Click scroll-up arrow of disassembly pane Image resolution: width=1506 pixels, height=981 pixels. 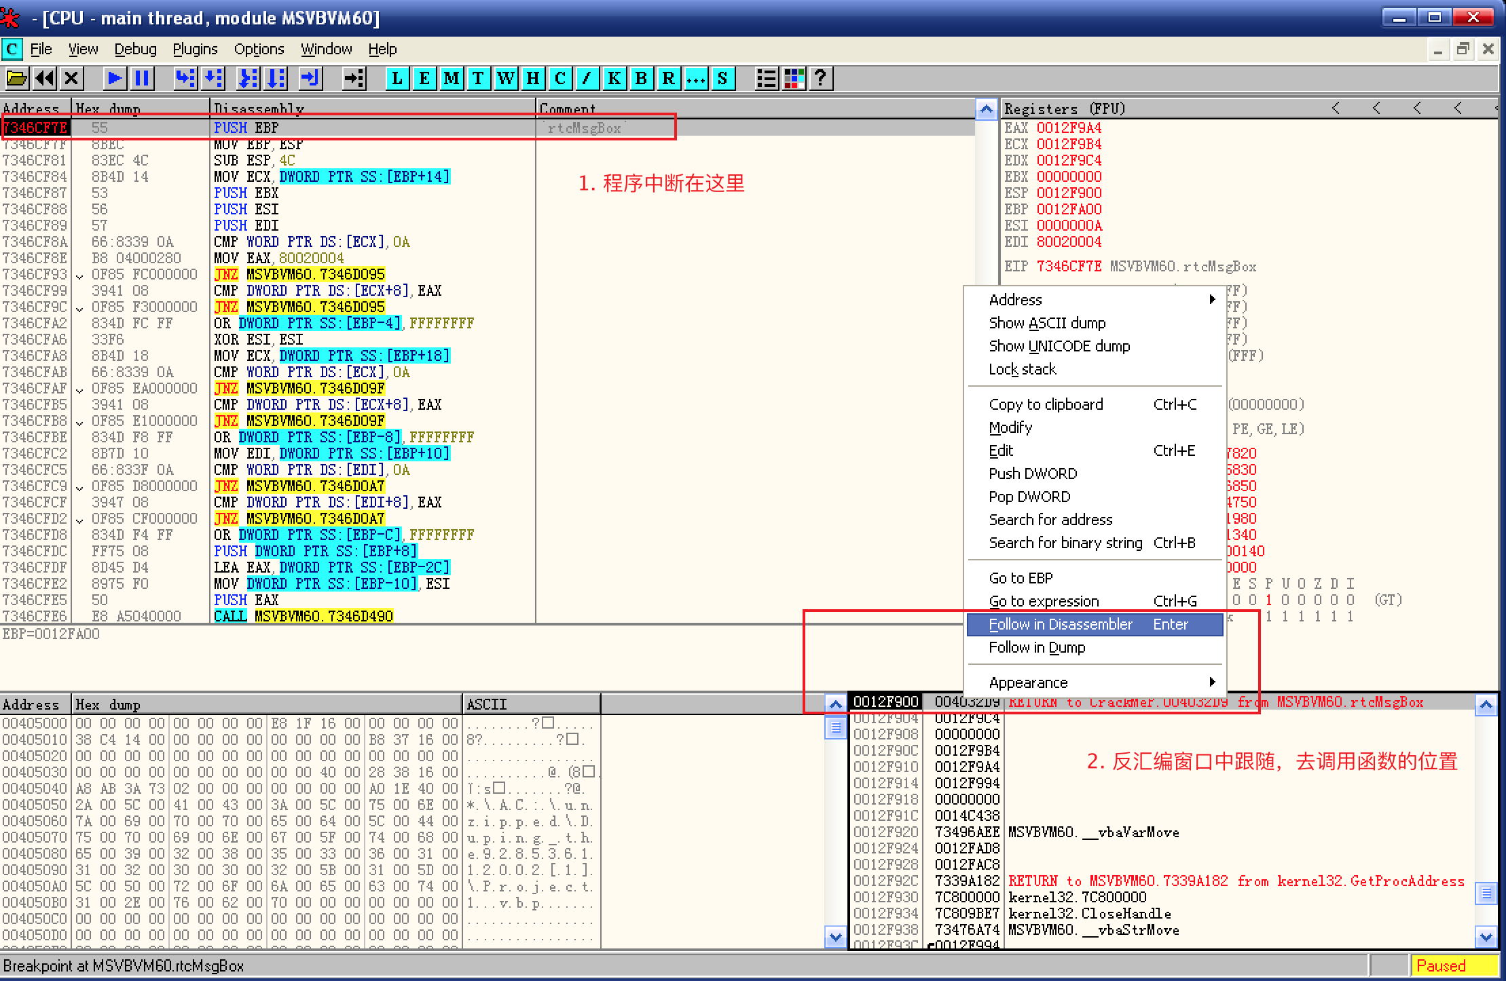coord(986,109)
